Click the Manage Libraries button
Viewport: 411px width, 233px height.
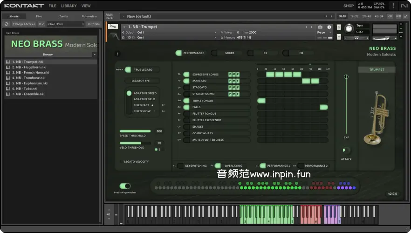pos(24,24)
